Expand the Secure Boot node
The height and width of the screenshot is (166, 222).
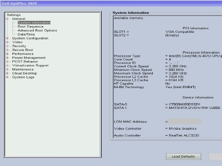point(7,50)
